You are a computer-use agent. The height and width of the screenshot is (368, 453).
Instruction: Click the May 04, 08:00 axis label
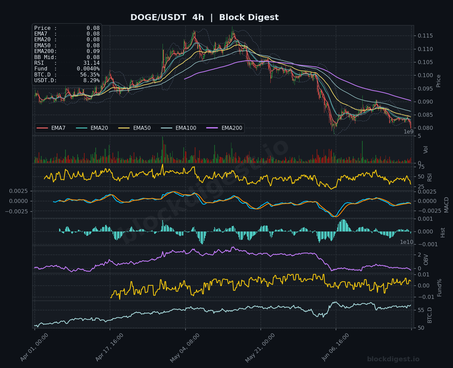pyautogui.click(x=184, y=348)
